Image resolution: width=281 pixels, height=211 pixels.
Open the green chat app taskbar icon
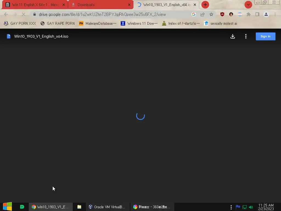(22, 207)
